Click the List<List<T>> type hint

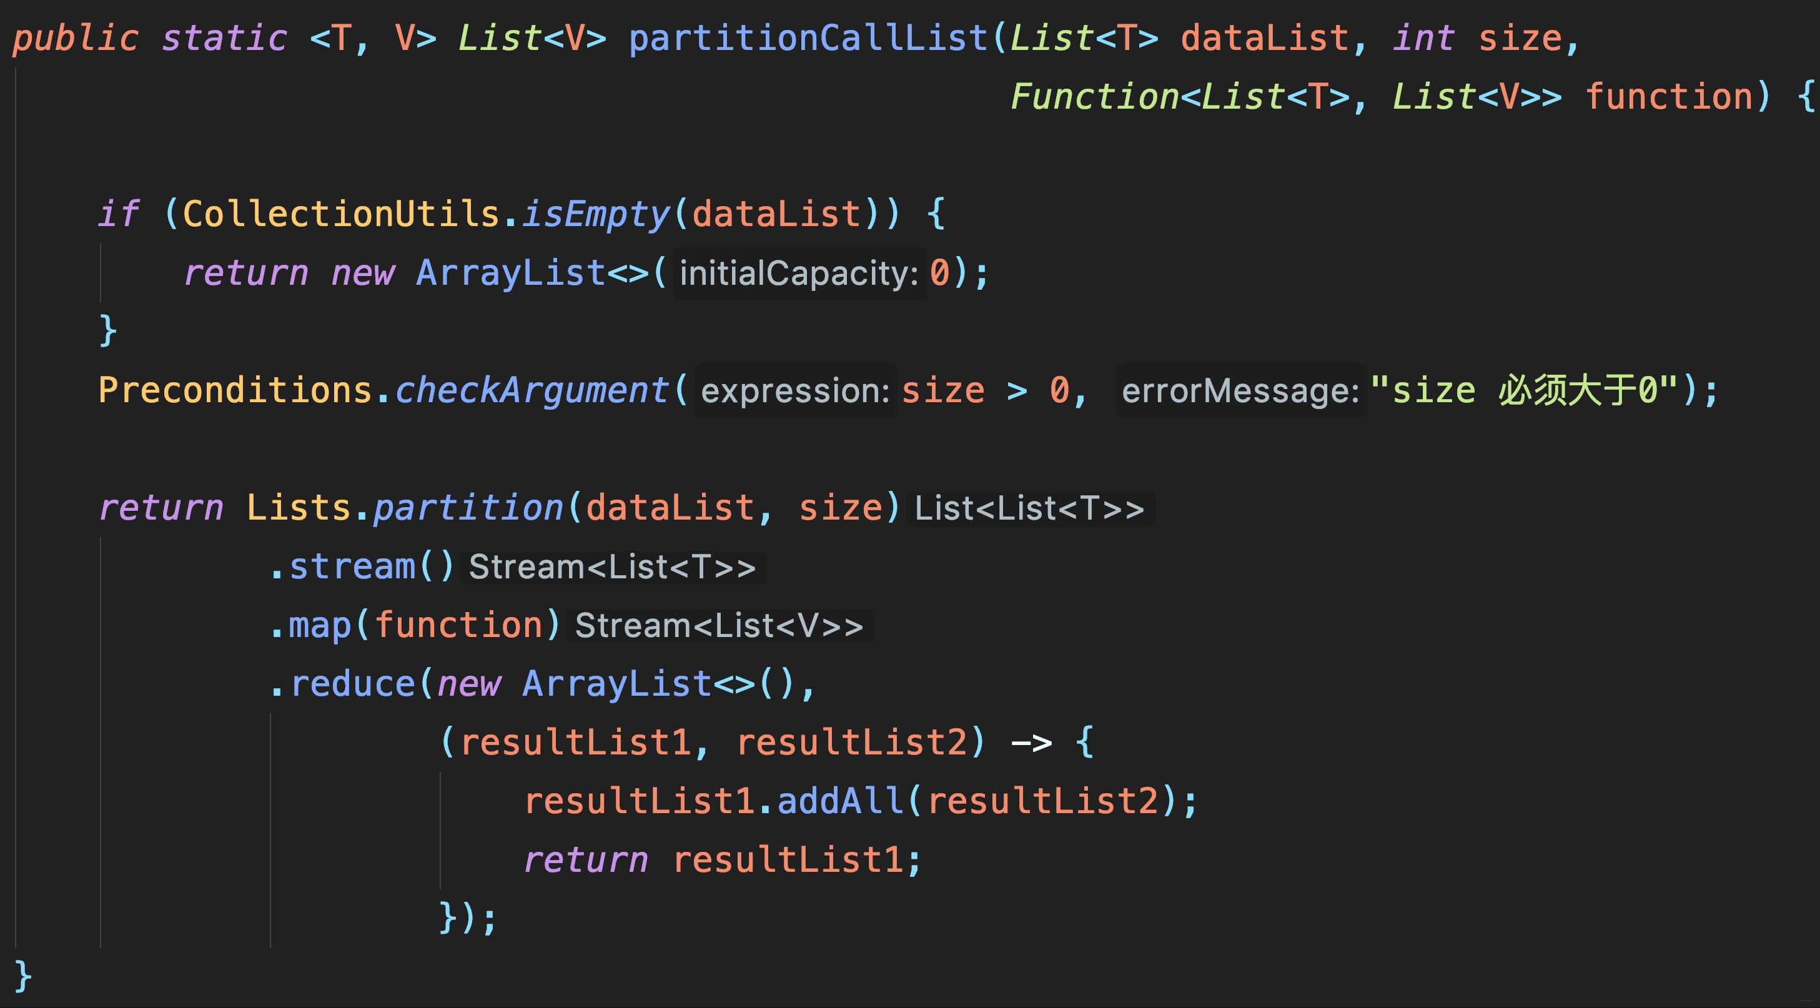(x=1029, y=508)
